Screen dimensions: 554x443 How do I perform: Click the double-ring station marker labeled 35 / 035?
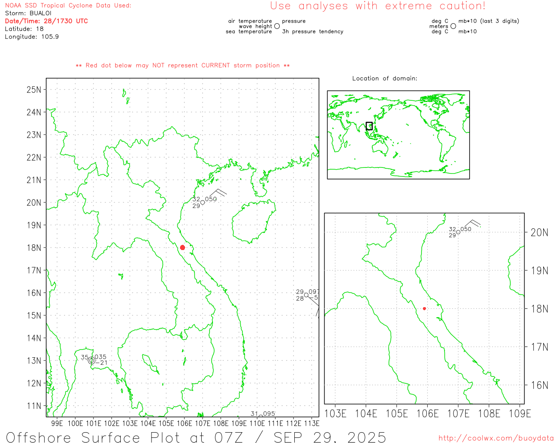tap(91, 360)
